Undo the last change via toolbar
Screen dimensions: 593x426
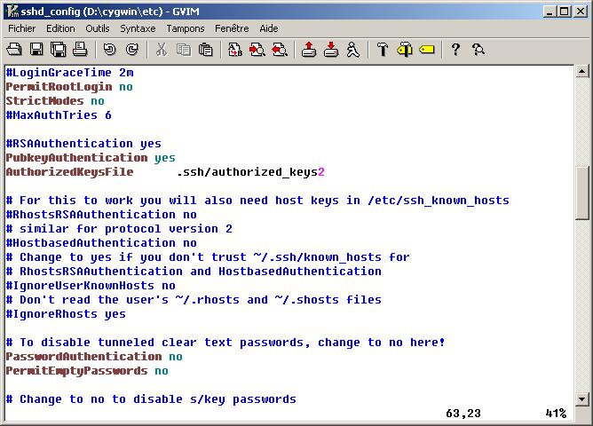tap(109, 50)
